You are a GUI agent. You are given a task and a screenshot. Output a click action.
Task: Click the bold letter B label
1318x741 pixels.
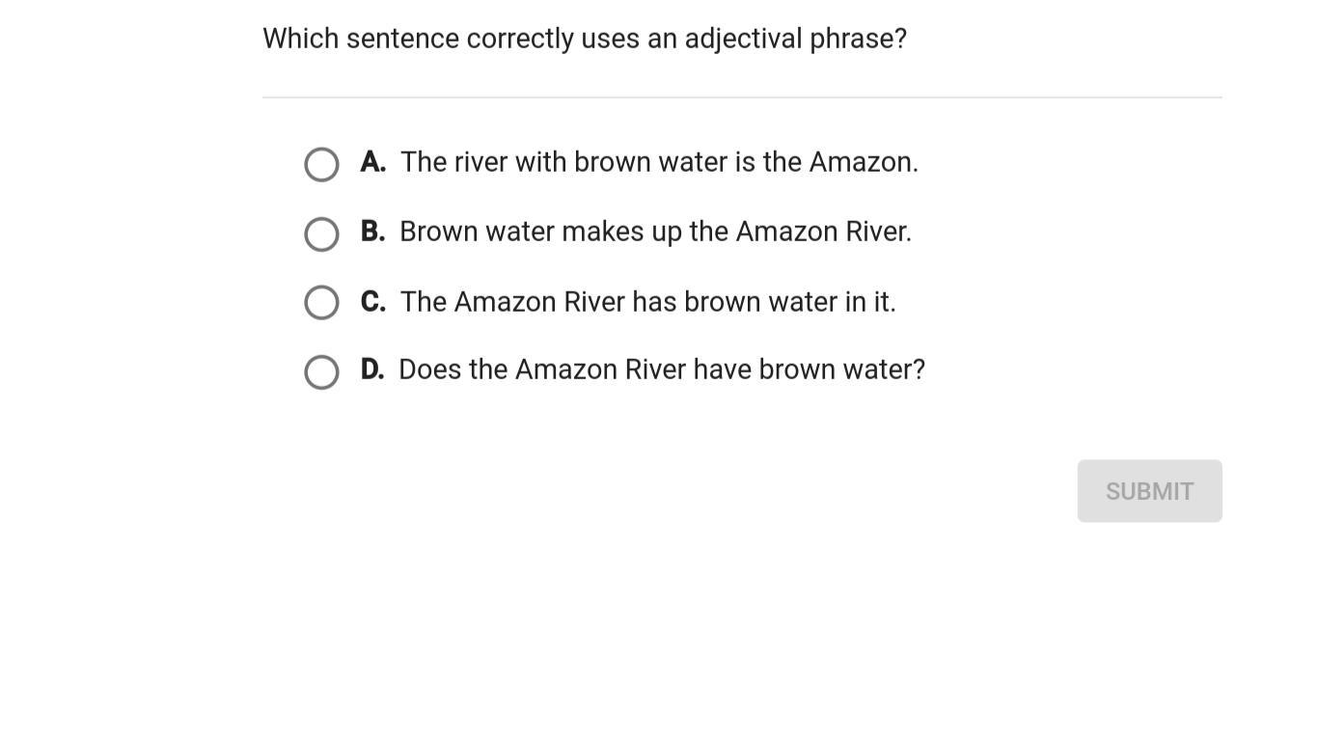click(372, 232)
